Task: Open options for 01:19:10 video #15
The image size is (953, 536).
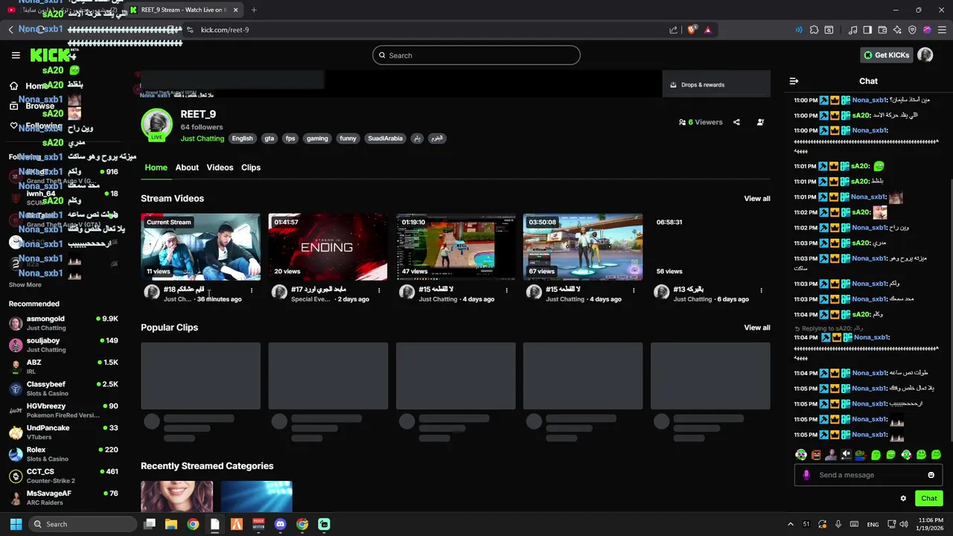Action: 506,290
